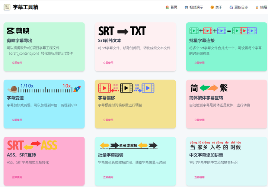Screen dimensions: 268x187
Task: Click the 剪映 logo graphic
Action: point(18,31)
